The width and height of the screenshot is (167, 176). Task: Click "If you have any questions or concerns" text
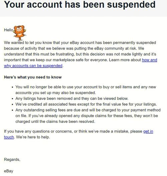pos(73,131)
